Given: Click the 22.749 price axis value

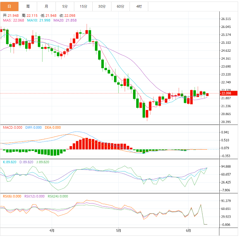Looking at the screenshot, I should pyautogui.click(x=226, y=82).
